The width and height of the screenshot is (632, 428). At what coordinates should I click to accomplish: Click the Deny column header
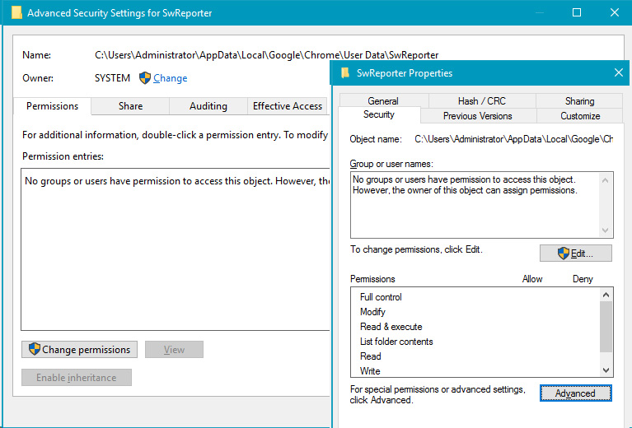click(583, 279)
